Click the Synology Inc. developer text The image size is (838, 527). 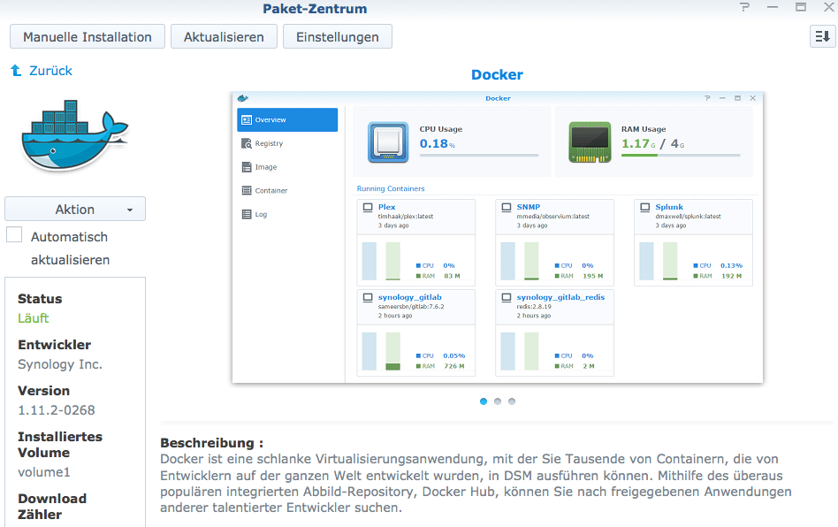coord(60,364)
